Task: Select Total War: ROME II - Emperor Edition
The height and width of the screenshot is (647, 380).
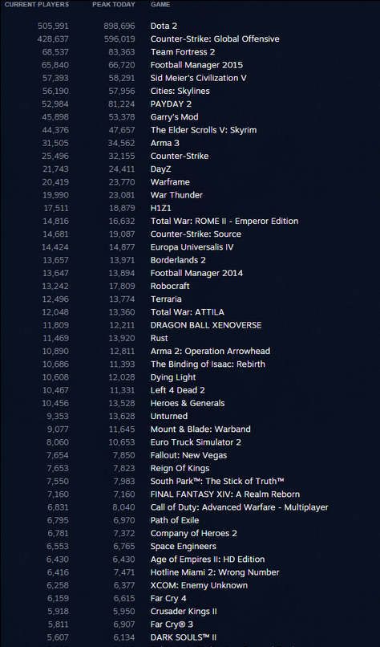Action: click(x=224, y=222)
